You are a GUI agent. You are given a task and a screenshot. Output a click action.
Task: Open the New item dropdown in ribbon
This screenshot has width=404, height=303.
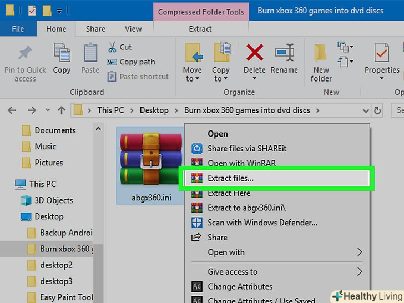pyautogui.click(x=346, y=47)
